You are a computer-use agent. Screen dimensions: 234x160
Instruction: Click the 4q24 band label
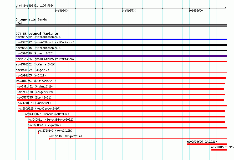click(x=19, y=23)
